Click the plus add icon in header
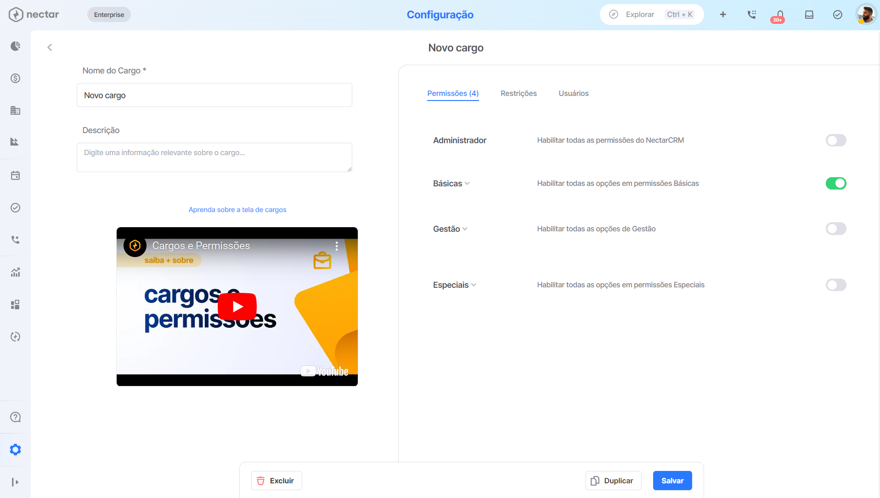 pyautogui.click(x=723, y=15)
